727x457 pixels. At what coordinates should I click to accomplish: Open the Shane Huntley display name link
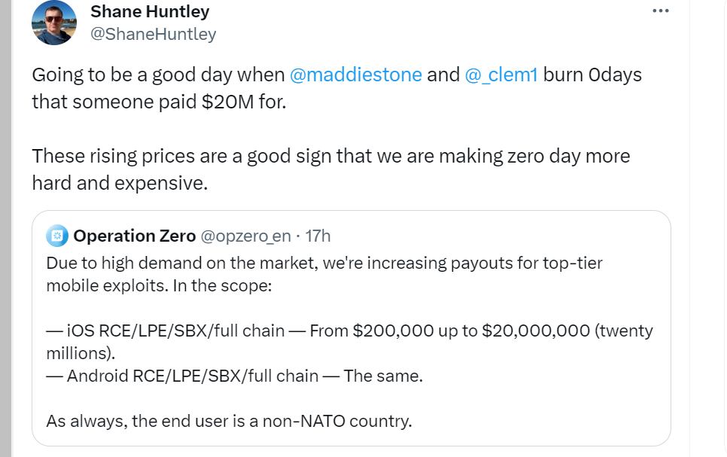[150, 12]
